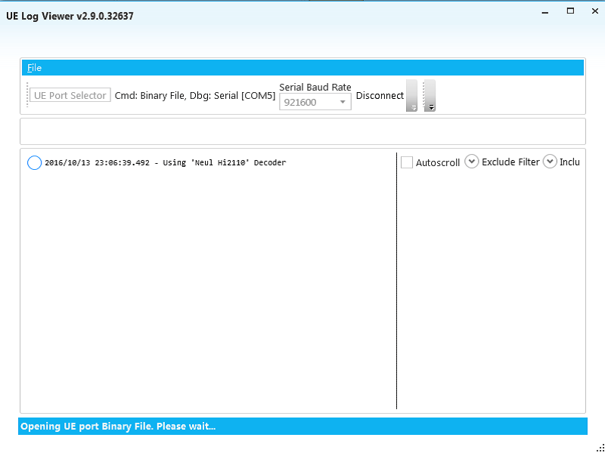Click the Serial Baud Rate label
The width and height of the screenshot is (605, 453).
coord(315,87)
